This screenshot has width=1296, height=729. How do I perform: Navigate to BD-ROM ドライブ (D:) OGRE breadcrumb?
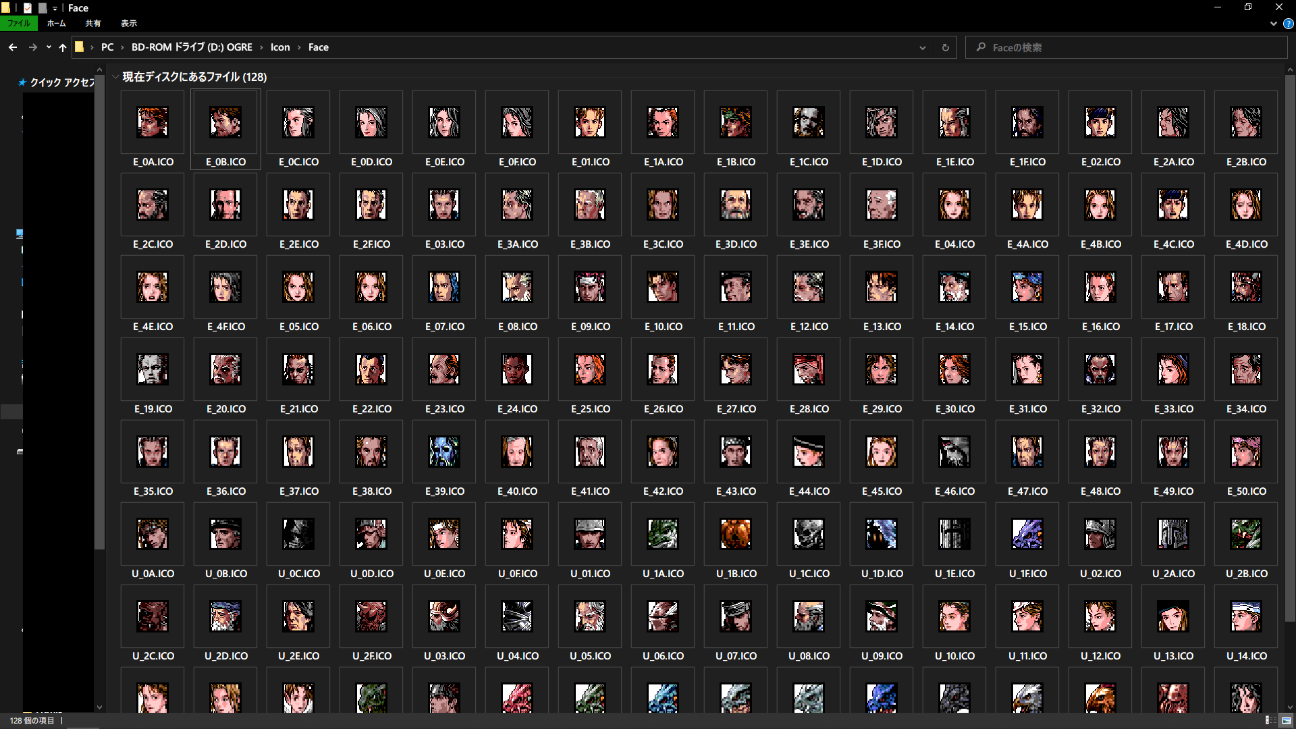click(192, 47)
